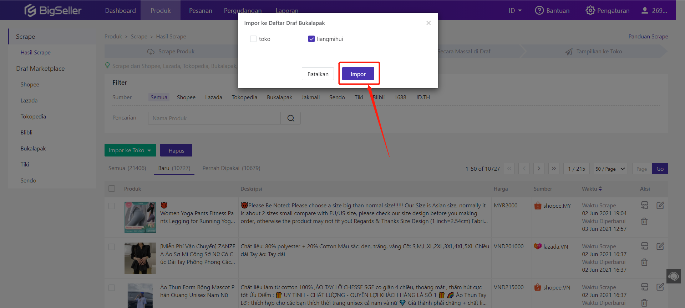The width and height of the screenshot is (685, 308).
Task: Filter source by Jakmall
Action: [310, 97]
